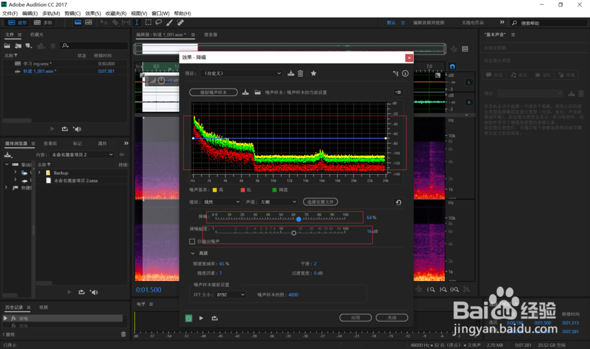Click the star favorite icon in 降噪 dialog
Viewport: 590px width, 349px height.
coord(313,73)
